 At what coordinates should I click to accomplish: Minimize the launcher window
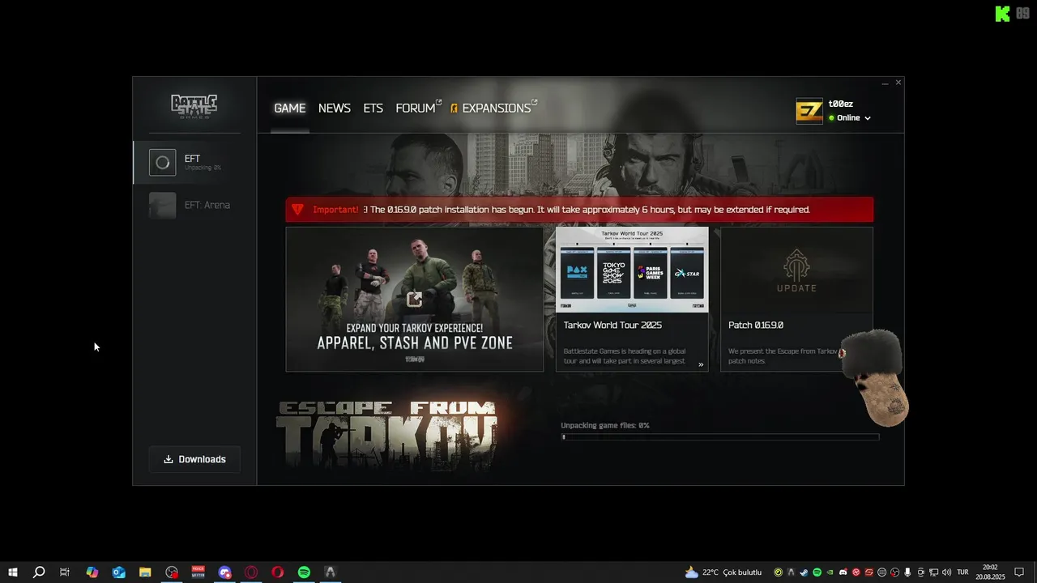(886, 83)
